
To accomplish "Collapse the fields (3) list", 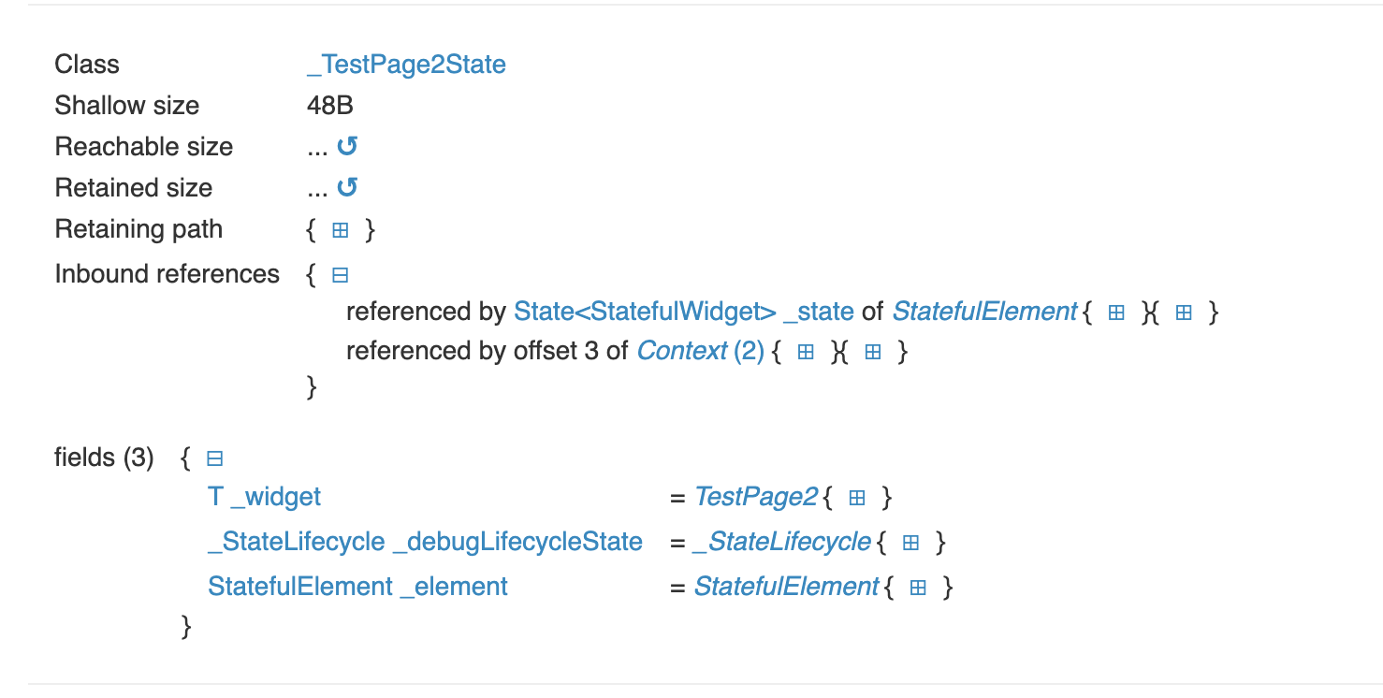I will pyautogui.click(x=214, y=458).
